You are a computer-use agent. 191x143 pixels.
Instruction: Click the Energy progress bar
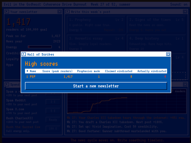pos(40,47)
